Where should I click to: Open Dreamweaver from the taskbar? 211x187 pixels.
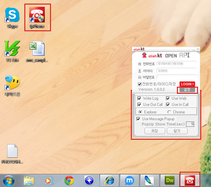[169, 180]
